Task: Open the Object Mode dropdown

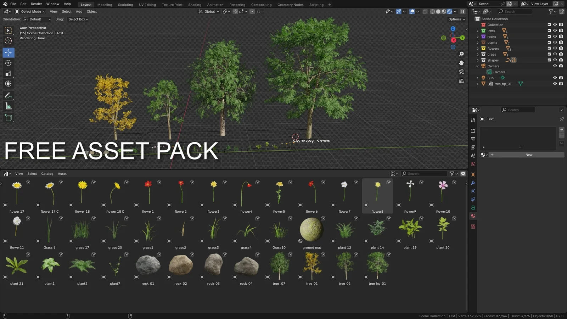Action: pos(31,11)
